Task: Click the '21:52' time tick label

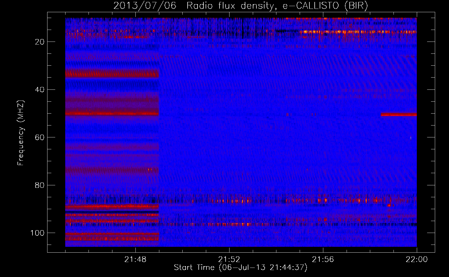Action: pos(229,259)
